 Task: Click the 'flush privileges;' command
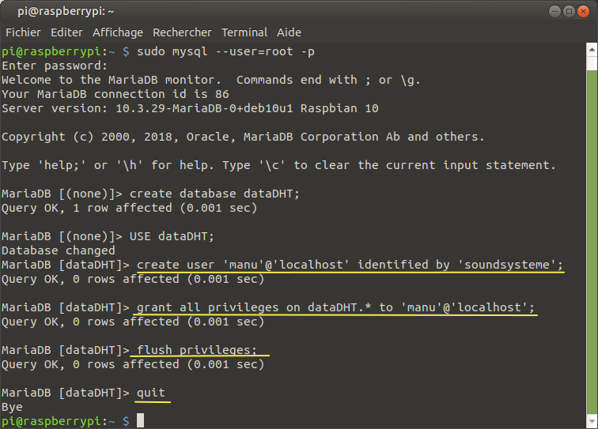pos(197,350)
